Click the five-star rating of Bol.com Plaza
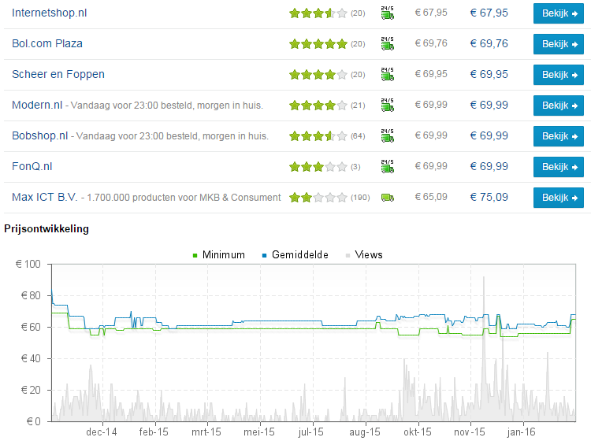The height and width of the screenshot is (441, 591). point(318,44)
